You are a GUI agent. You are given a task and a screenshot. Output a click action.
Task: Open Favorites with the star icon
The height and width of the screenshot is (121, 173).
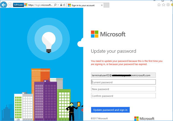[x=164, y=5]
